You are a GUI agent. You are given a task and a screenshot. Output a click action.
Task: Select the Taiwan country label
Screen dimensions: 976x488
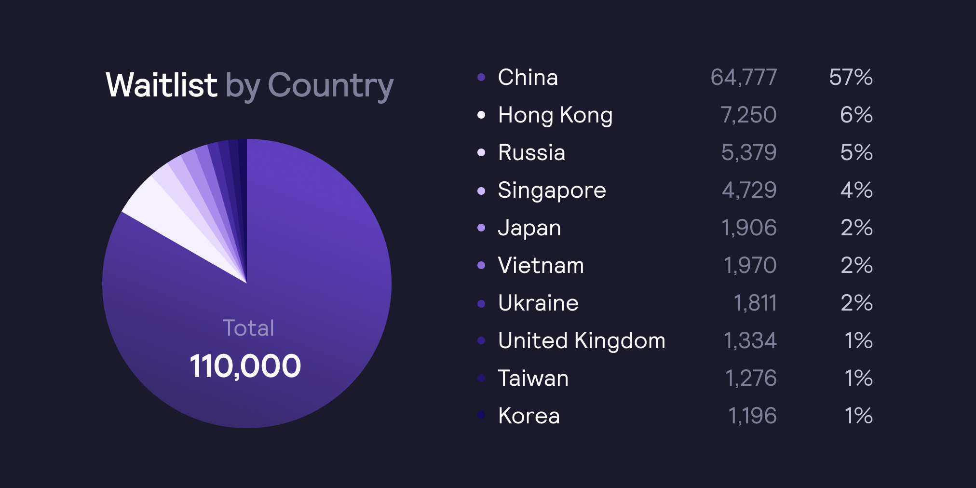[x=533, y=378]
